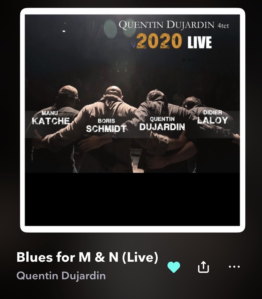Click the Quentin Dujardin 4tet heading on artwork
The height and width of the screenshot is (299, 262).
click(x=173, y=25)
